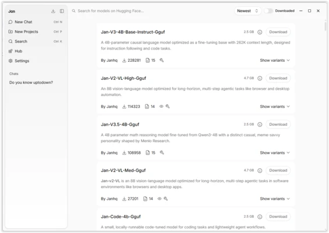Click the downloads count icon beside 228281
329x233 pixels.
pos(124,61)
